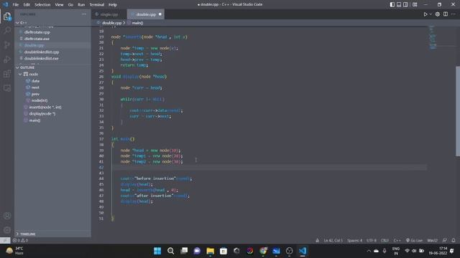The width and height of the screenshot is (460, 258).
Task: Open Google Chrome from taskbar
Action: pos(263,251)
